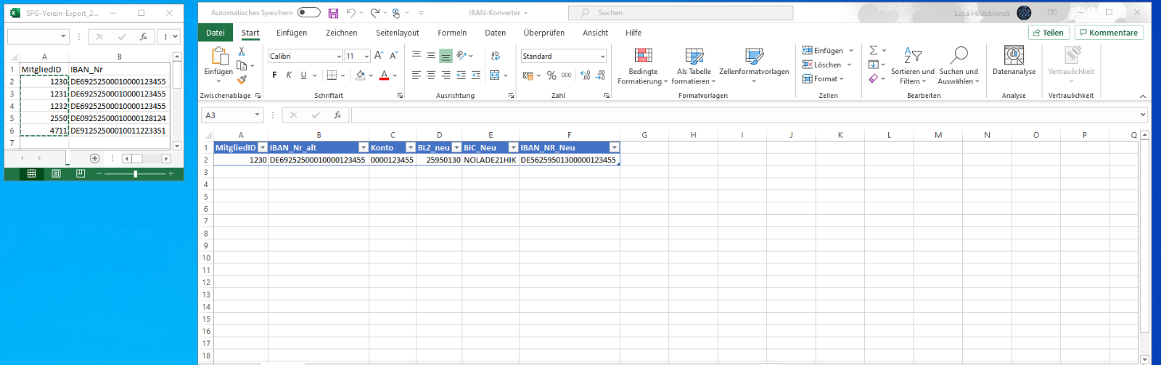Click the Format Painter brush icon
The width and height of the screenshot is (1161, 365).
(x=242, y=79)
